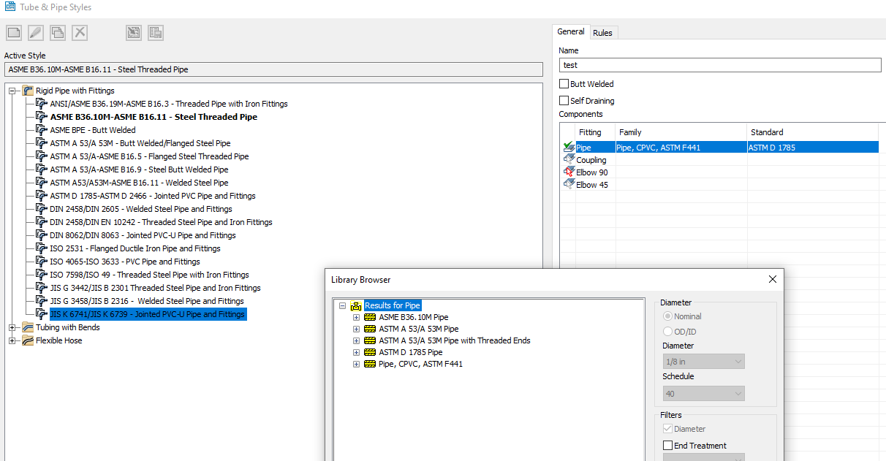Check the Self Draining option

(x=563, y=100)
